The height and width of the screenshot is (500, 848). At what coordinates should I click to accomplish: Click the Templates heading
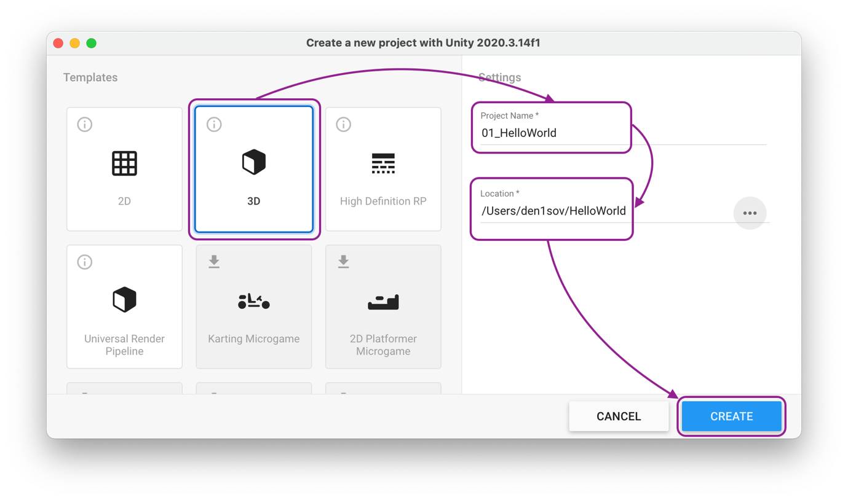coord(90,77)
